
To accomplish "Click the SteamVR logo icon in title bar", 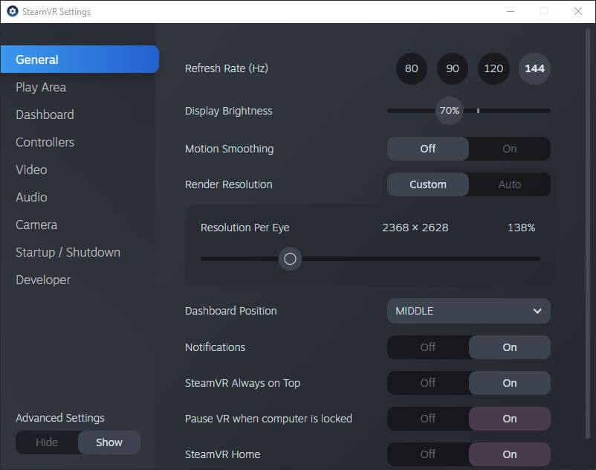I will click(x=12, y=11).
